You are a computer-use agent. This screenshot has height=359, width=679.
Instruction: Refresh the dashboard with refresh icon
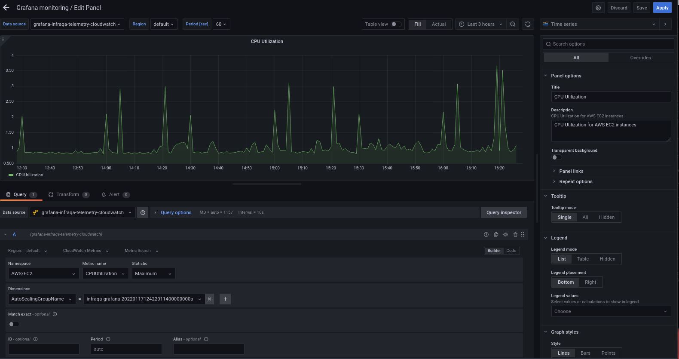click(x=528, y=24)
